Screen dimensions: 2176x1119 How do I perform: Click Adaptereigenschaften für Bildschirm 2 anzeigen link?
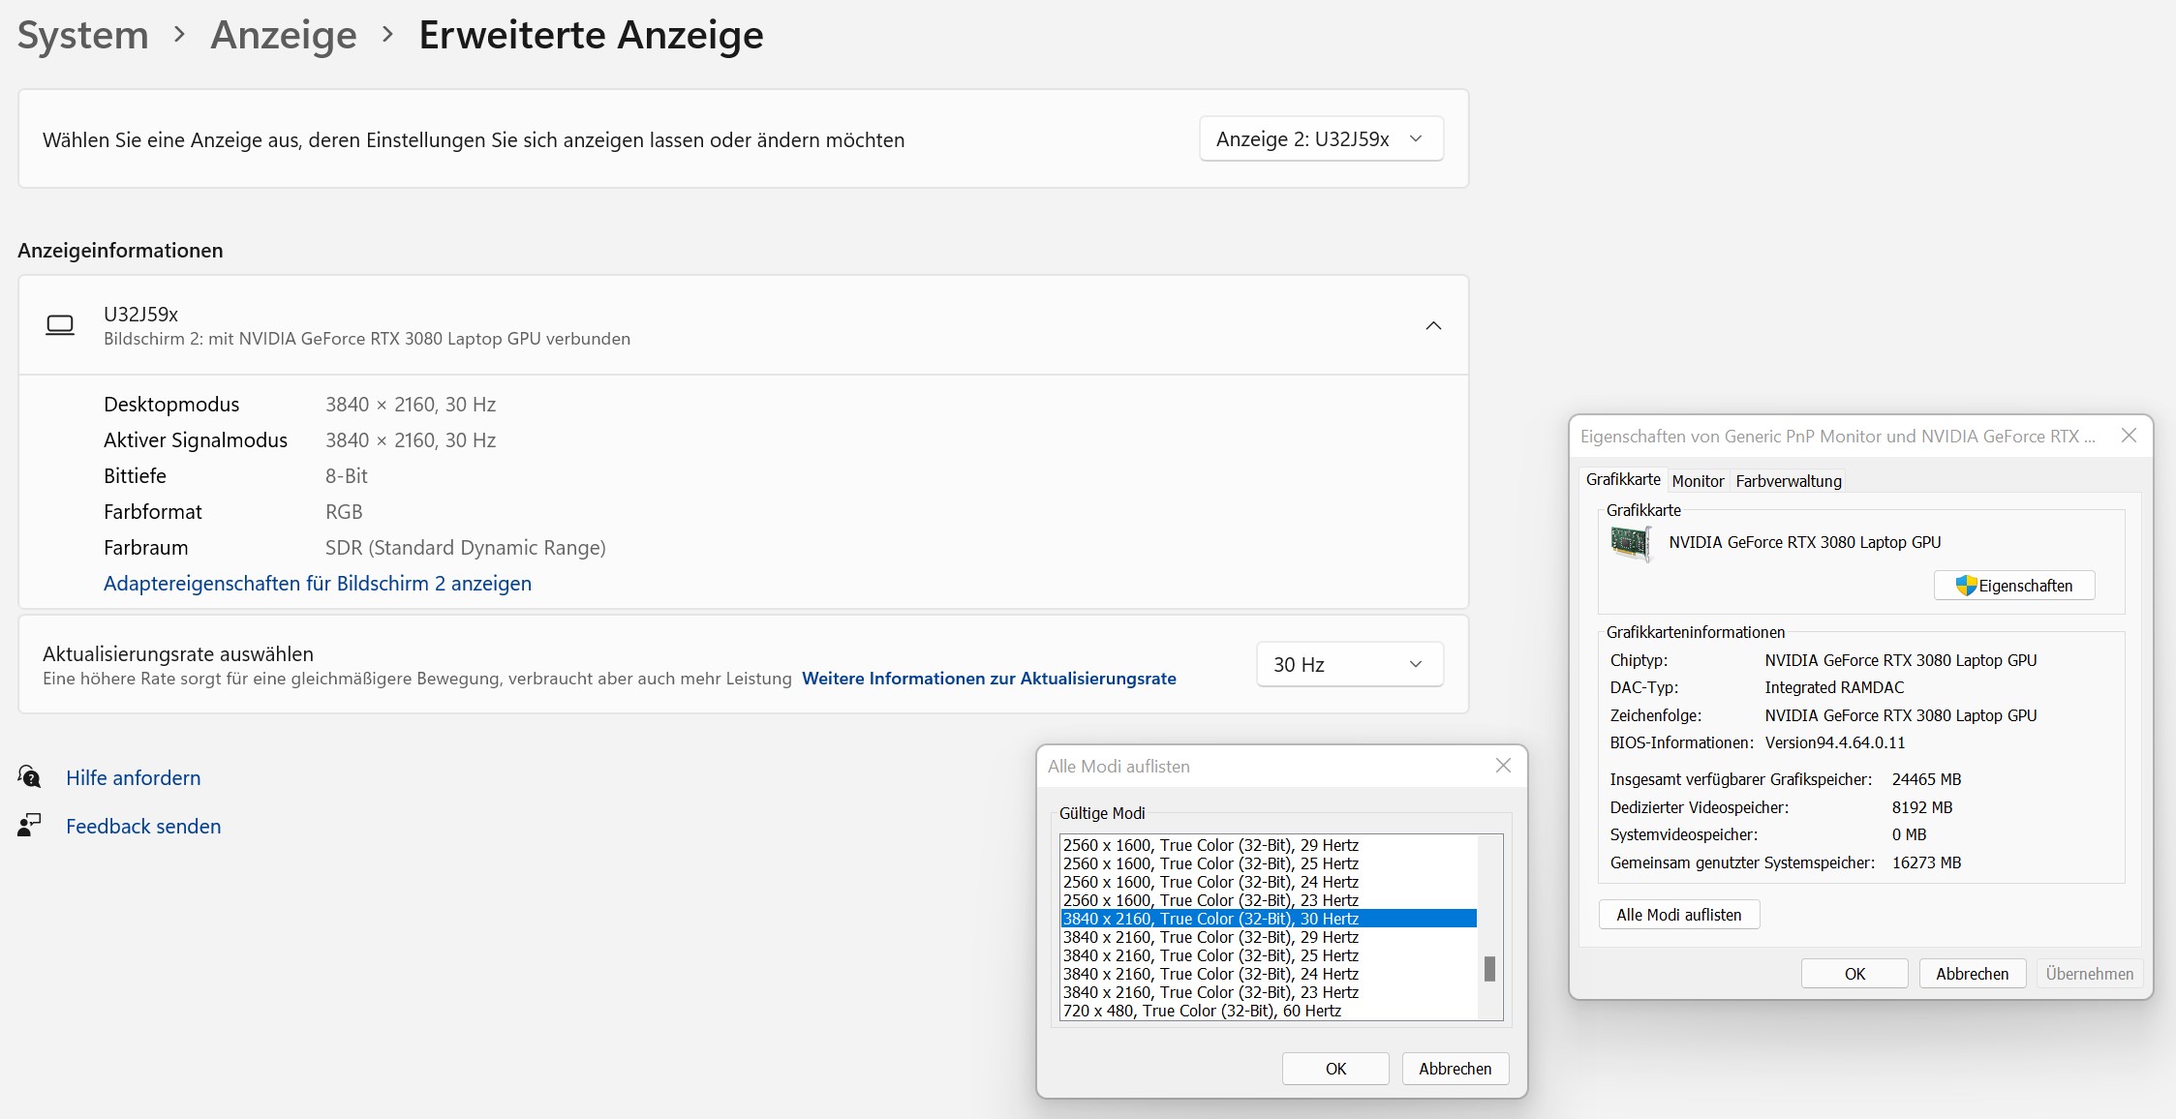pyautogui.click(x=318, y=584)
